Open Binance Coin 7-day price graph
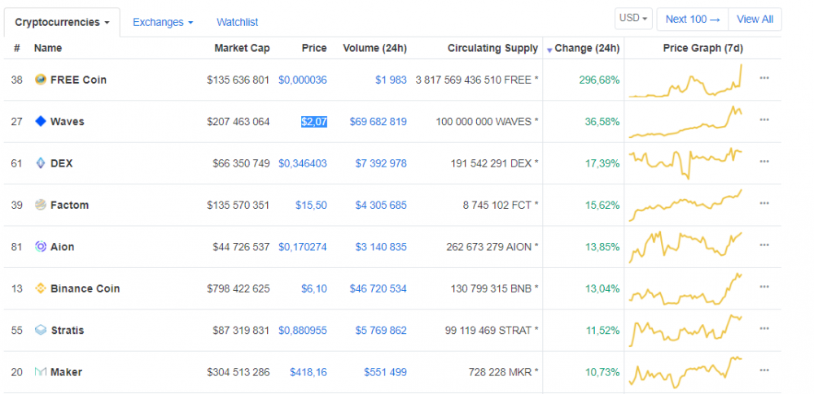The width and height of the screenshot is (814, 394). (x=685, y=288)
